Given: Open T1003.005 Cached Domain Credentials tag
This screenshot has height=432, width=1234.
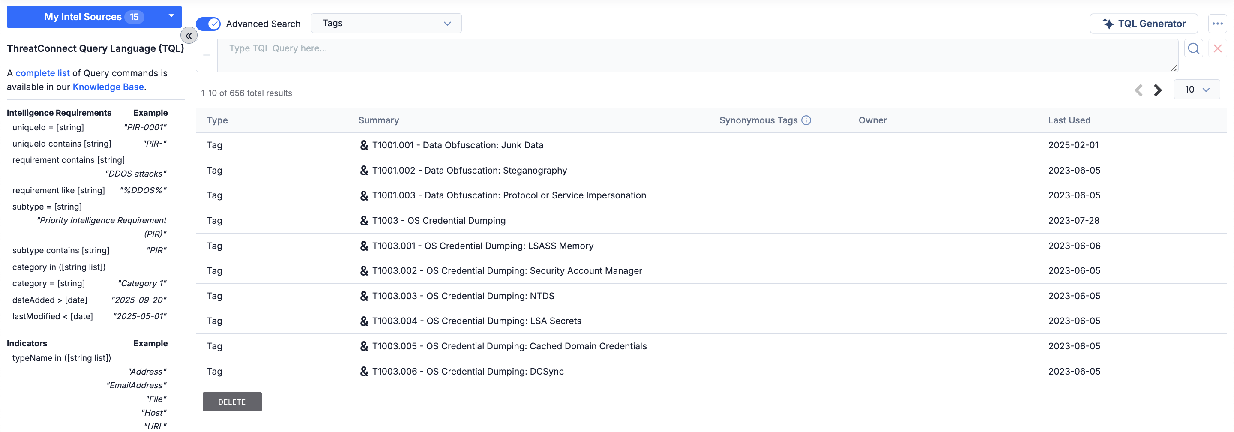Looking at the screenshot, I should pos(509,346).
